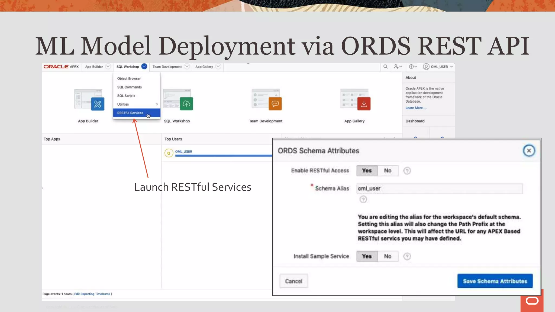Open the SQL Workshop top tab
555x312 pixels.
(x=128, y=67)
